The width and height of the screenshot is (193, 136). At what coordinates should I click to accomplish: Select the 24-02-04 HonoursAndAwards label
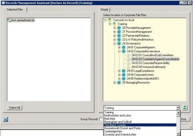point(148,67)
